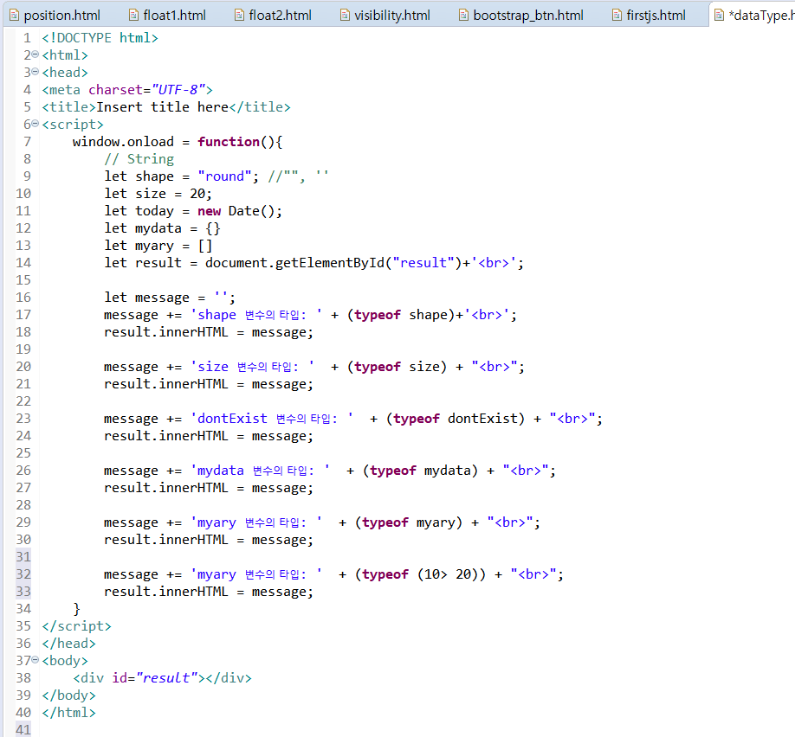The height and width of the screenshot is (737, 795).
Task: Click line number 41 in the gutter
Action: pos(23,730)
